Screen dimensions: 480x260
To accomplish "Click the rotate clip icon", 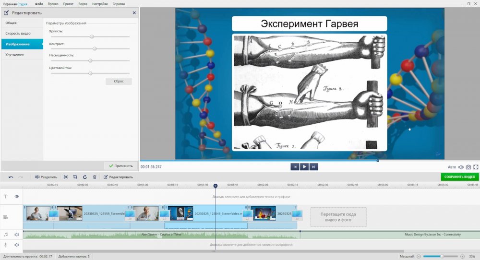I will tap(85, 177).
